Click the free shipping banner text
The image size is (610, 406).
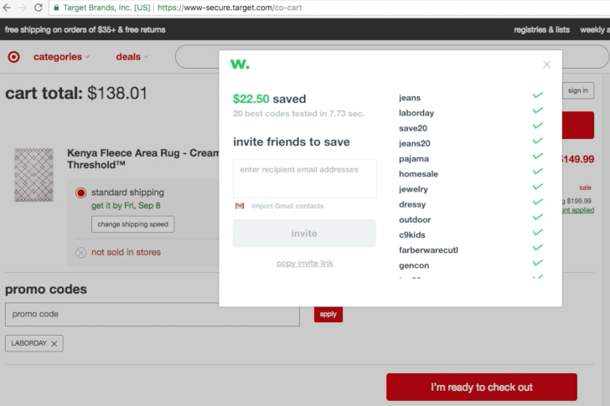coord(85,29)
